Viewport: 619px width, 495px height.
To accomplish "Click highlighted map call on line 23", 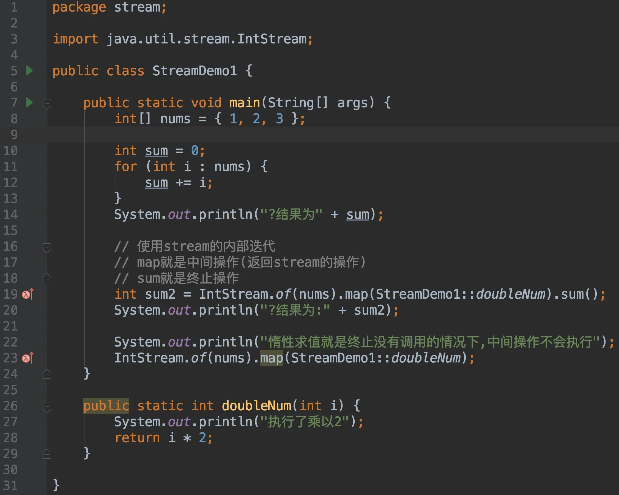I will tap(271, 358).
